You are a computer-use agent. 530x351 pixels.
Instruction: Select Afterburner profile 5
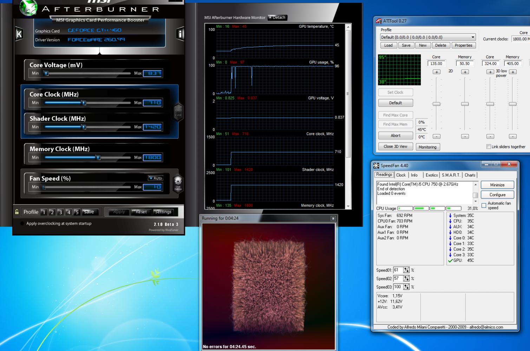coord(77,212)
